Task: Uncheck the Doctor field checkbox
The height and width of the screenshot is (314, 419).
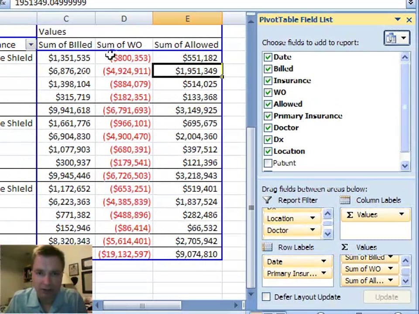Action: pos(268,128)
